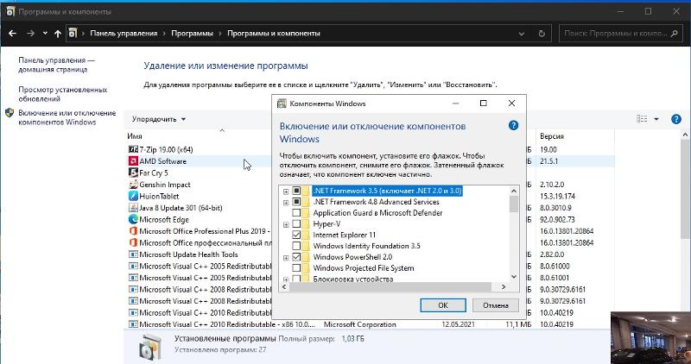Open recent locations dropdown arrow
This screenshot has height=364, width=691.
click(x=45, y=34)
